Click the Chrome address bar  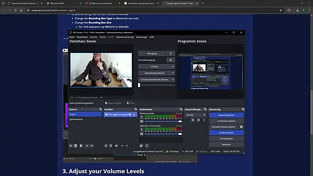point(152,10)
